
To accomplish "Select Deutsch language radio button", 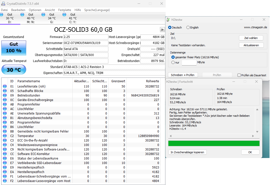I will [170, 27].
